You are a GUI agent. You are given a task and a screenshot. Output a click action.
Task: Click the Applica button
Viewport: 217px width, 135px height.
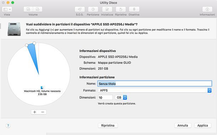[203, 125]
